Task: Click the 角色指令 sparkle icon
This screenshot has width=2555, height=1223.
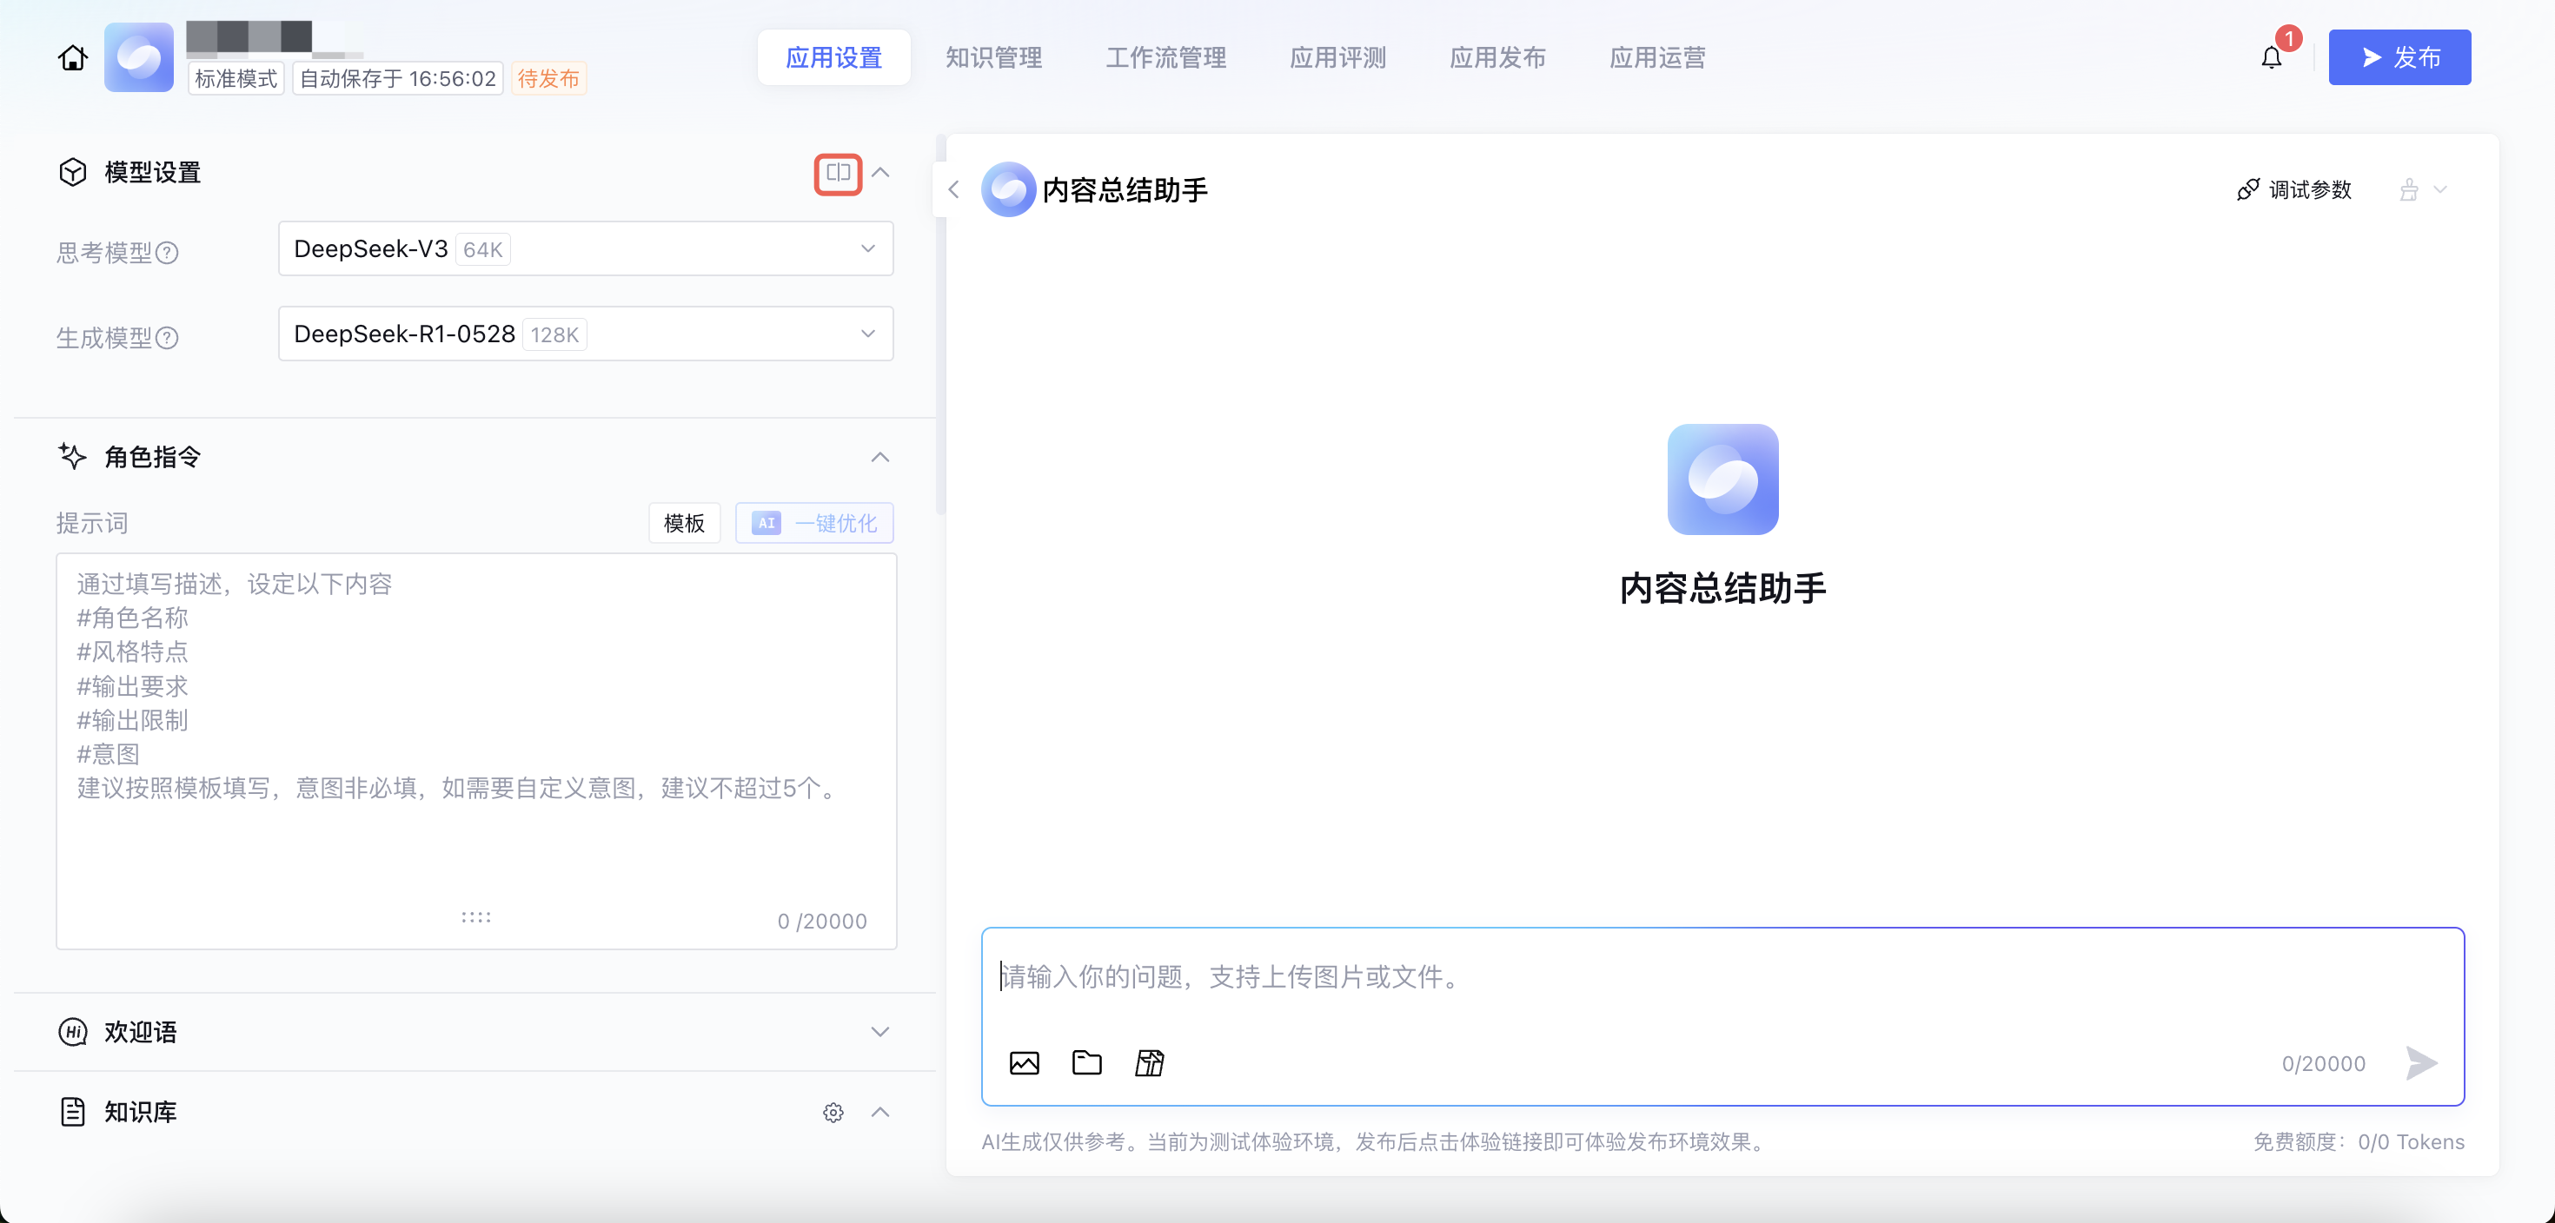Action: pos(72,456)
